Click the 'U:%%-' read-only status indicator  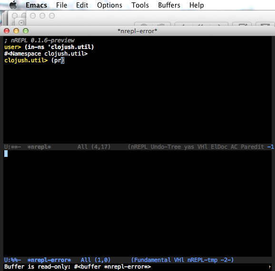pyautogui.click(x=13, y=260)
